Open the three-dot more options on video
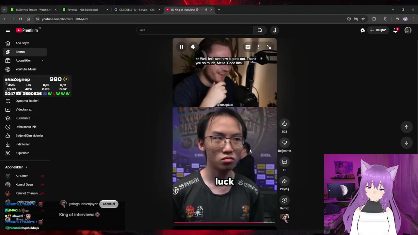Screen dimensions: 418x235 click(x=258, y=47)
